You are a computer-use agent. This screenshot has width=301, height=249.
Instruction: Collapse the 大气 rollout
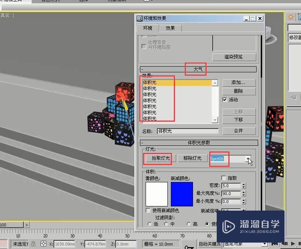coord(198,69)
